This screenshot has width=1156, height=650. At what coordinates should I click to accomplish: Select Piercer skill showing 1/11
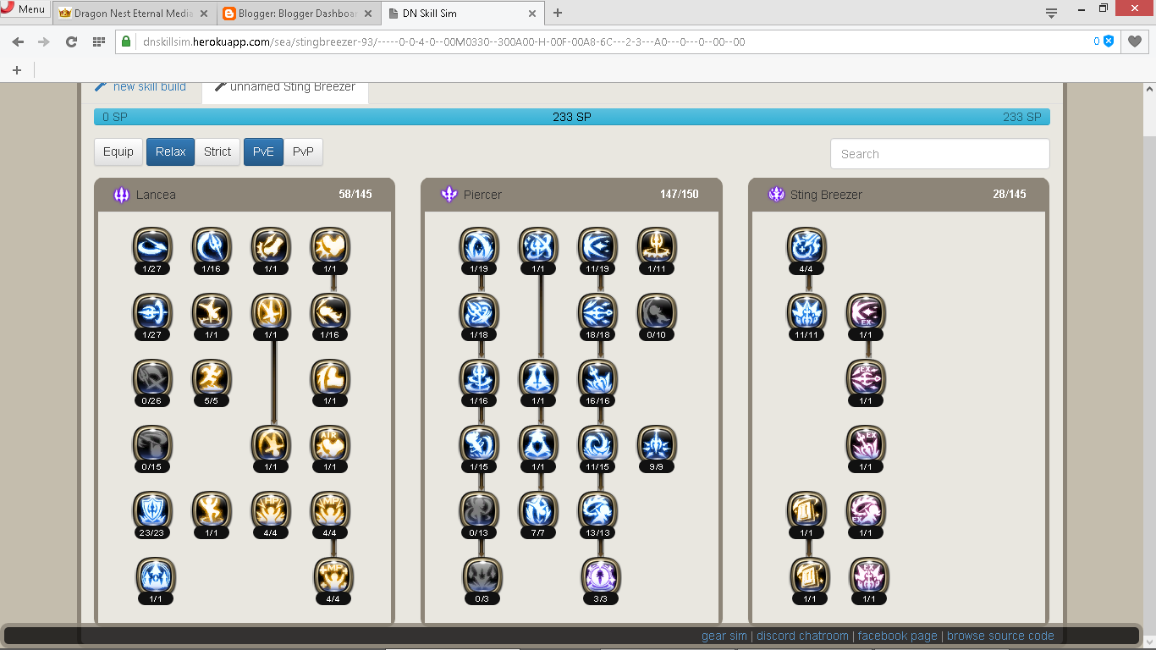(x=657, y=246)
